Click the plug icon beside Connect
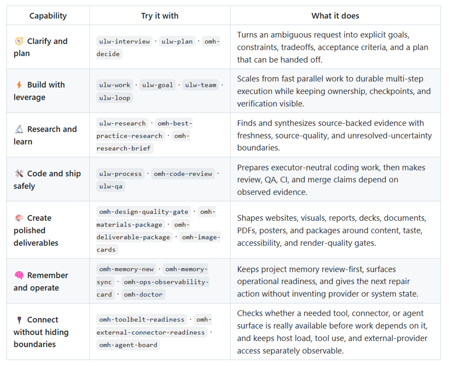Screen dimensions: 449x366 (19, 319)
